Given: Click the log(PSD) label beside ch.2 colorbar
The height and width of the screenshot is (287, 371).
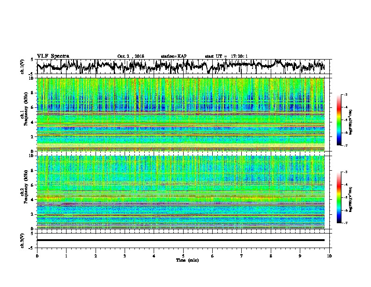Looking at the screenshot, I should click(351, 199).
